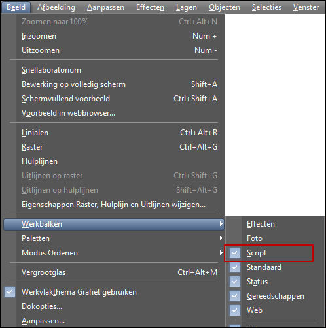Toggle the Script toolbar checkbox
The height and width of the screenshot is (328, 326).
pyautogui.click(x=235, y=253)
